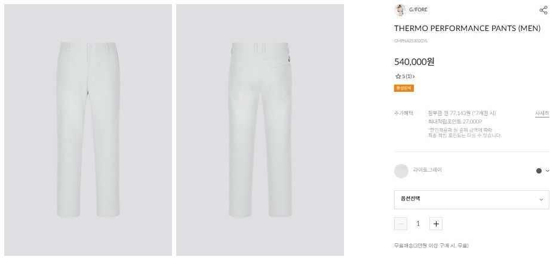Screen dimensions: 553x260
Task: Expand the 옵션선택 option dropdown
Action: [x=471, y=199]
